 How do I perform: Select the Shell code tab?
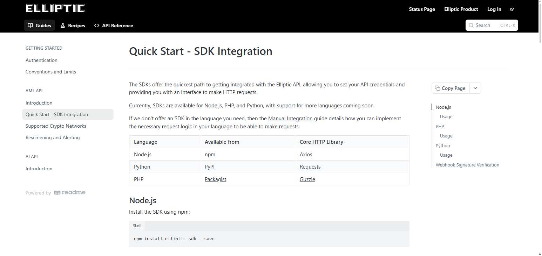point(137,226)
